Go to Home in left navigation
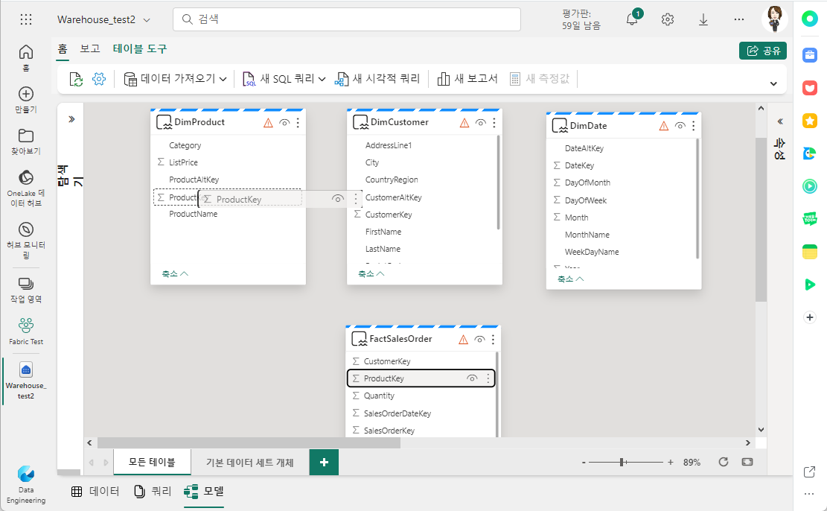This screenshot has width=827, height=511. (26, 57)
